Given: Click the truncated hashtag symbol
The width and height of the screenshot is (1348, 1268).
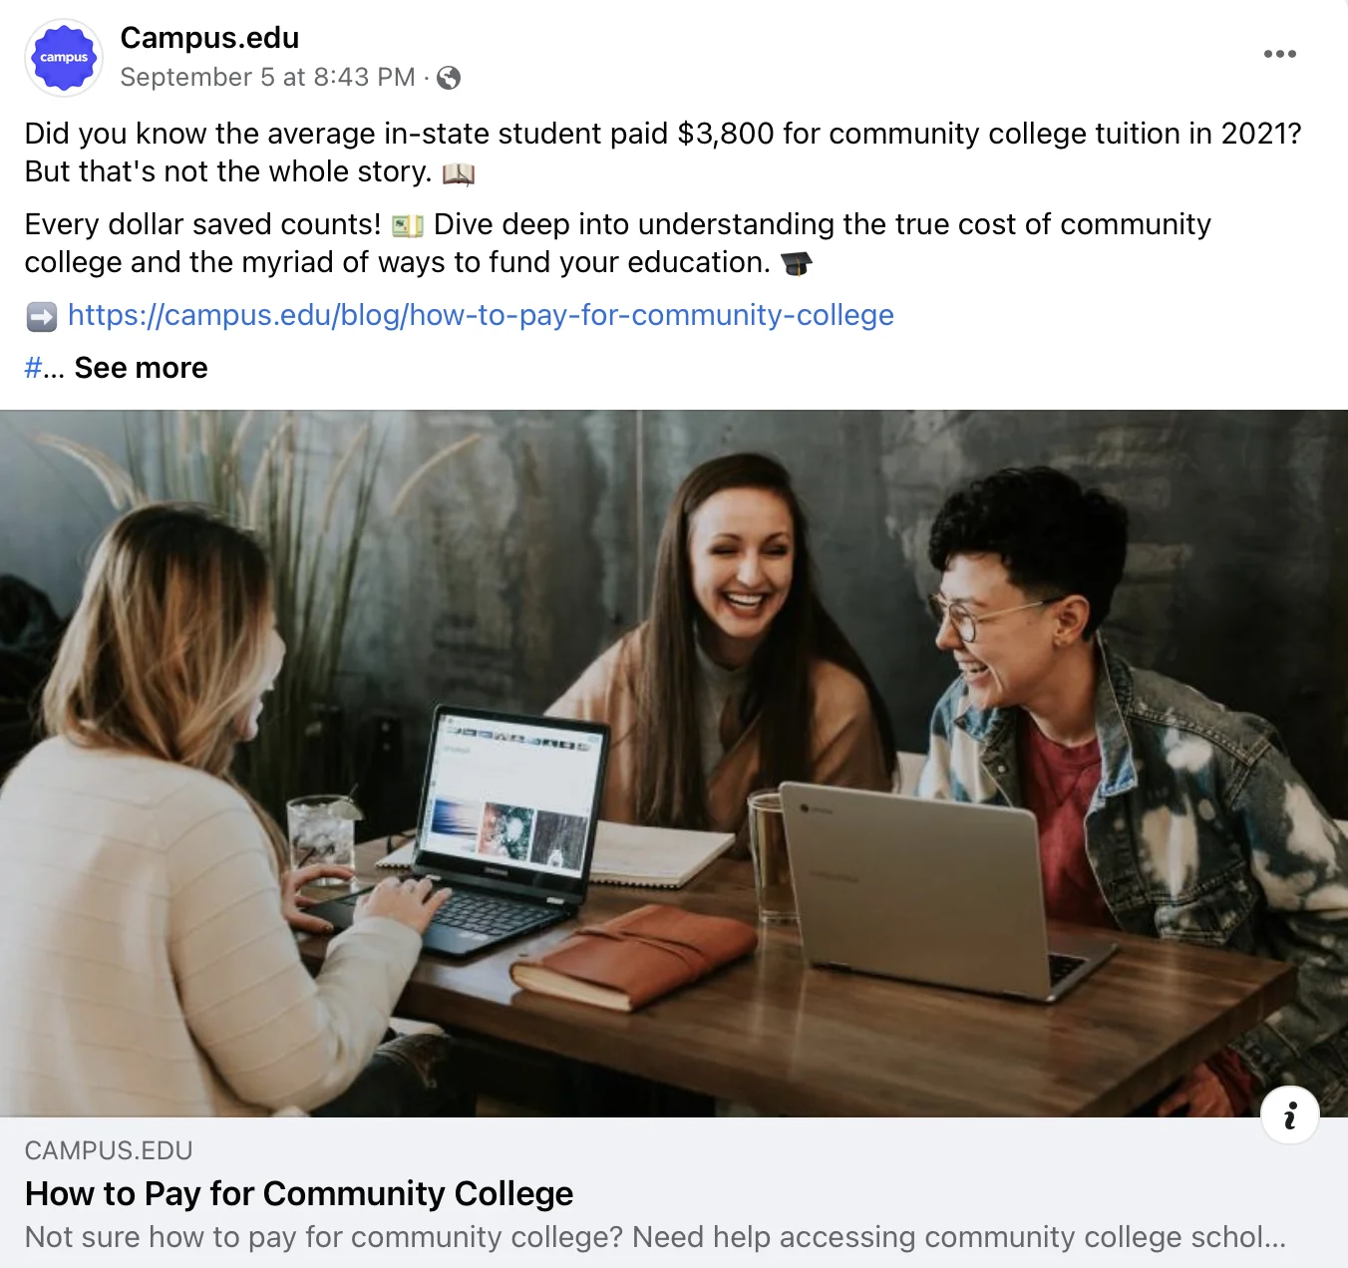Looking at the screenshot, I should click(33, 368).
